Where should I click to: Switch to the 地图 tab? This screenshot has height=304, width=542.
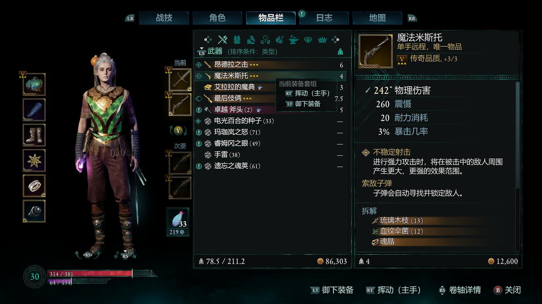click(377, 18)
